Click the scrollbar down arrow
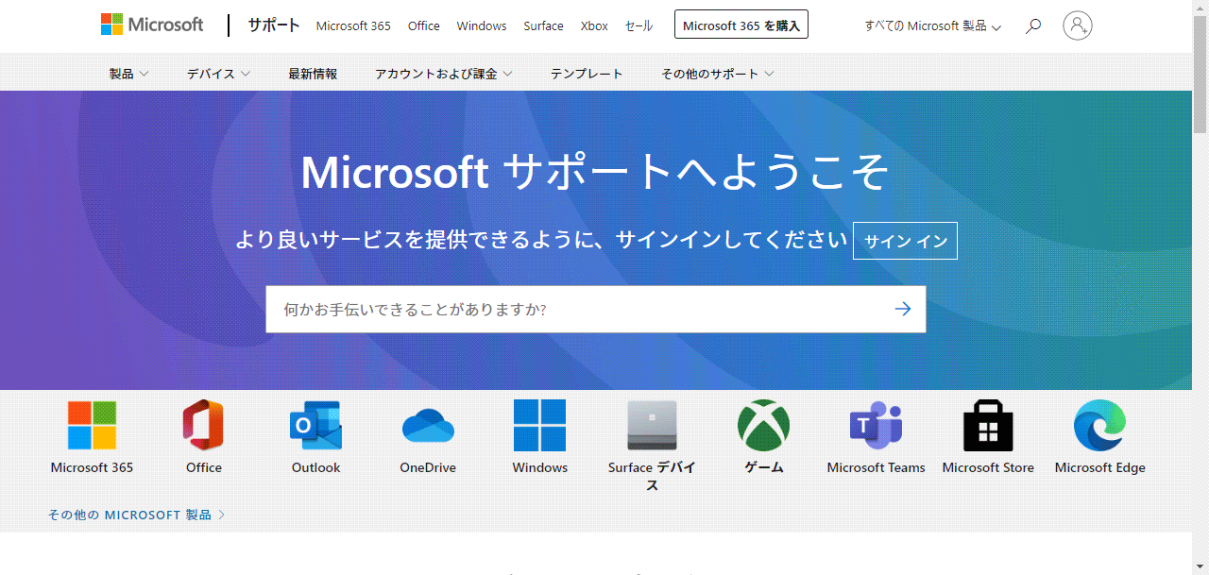The image size is (1209, 575). click(x=1200, y=567)
